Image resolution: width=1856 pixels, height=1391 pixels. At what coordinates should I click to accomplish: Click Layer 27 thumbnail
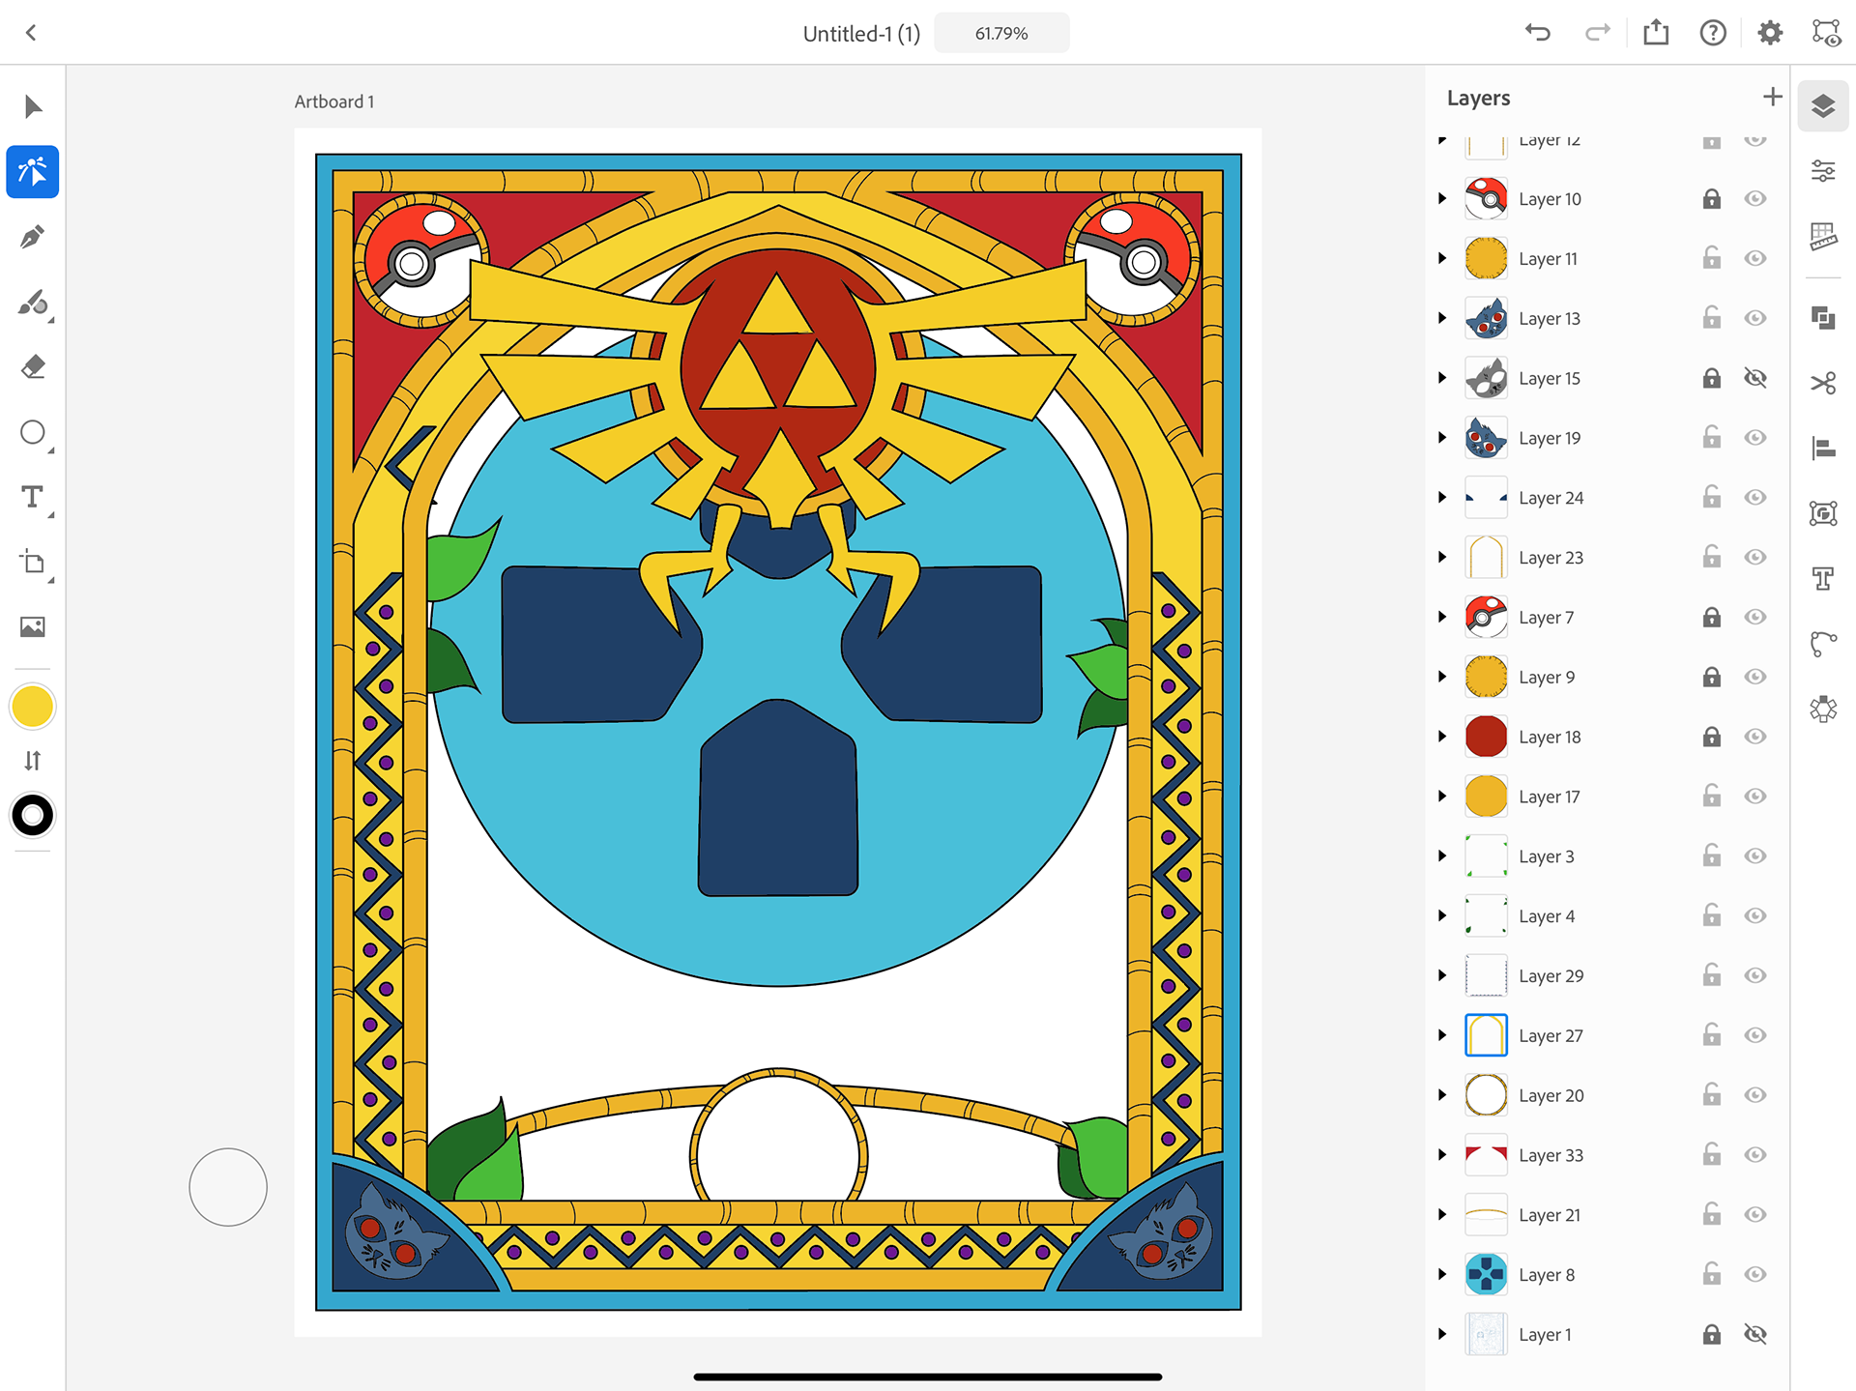pos(1486,1035)
